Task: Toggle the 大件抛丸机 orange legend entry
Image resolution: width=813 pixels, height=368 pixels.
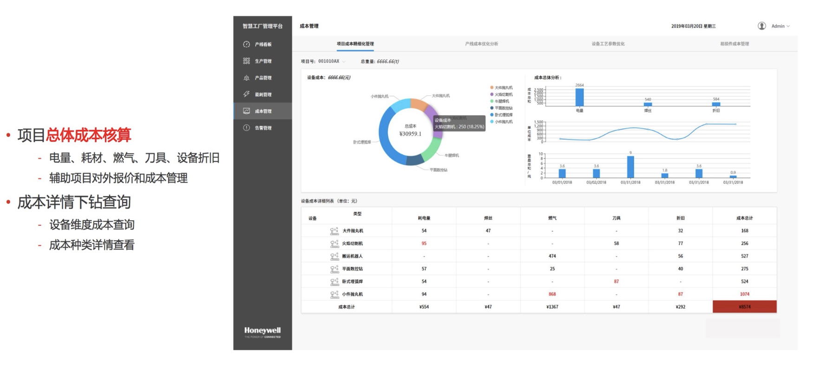Action: click(501, 87)
